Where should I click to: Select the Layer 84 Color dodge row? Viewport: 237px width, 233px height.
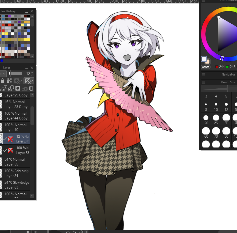pyautogui.click(x=15, y=173)
